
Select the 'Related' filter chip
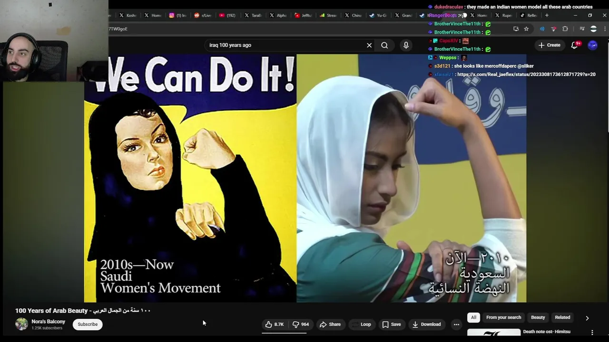[x=562, y=317]
